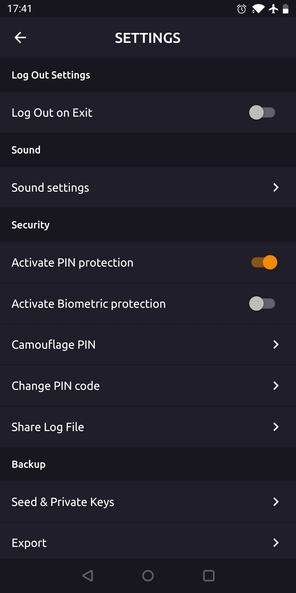Image resolution: width=296 pixels, height=593 pixels.
Task: Tap the Security section header
Action: [x=30, y=225]
